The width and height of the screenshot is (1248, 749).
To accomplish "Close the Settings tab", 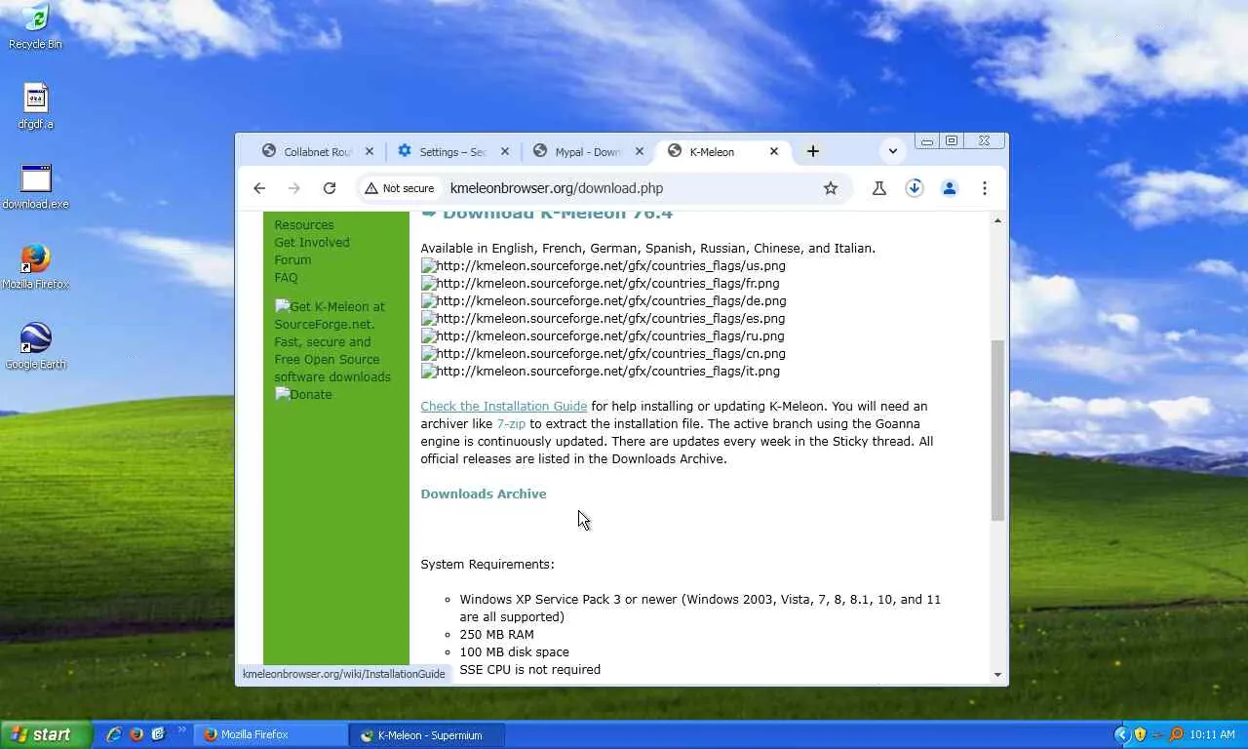I will (x=505, y=152).
